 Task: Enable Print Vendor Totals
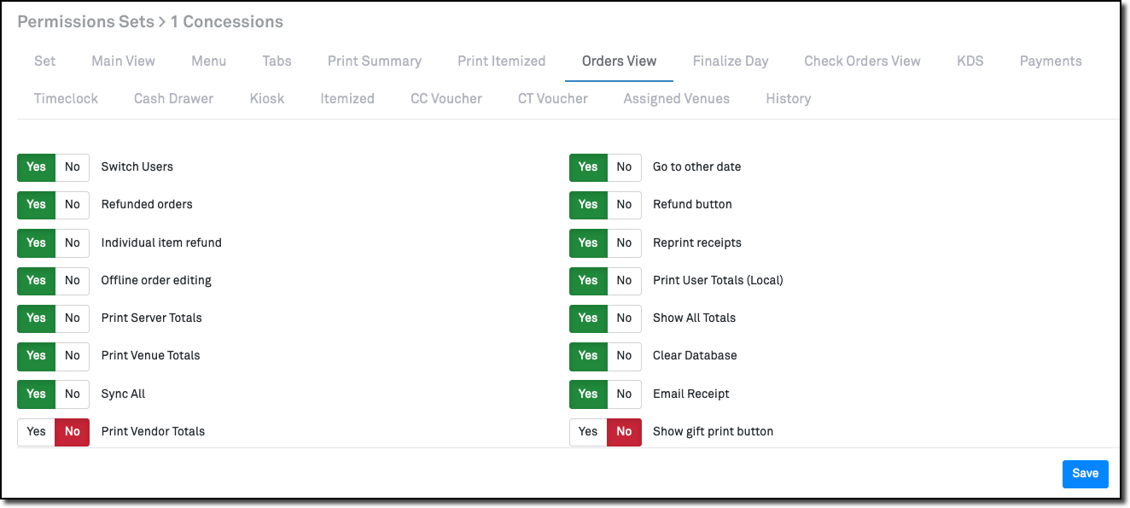pyautogui.click(x=36, y=431)
